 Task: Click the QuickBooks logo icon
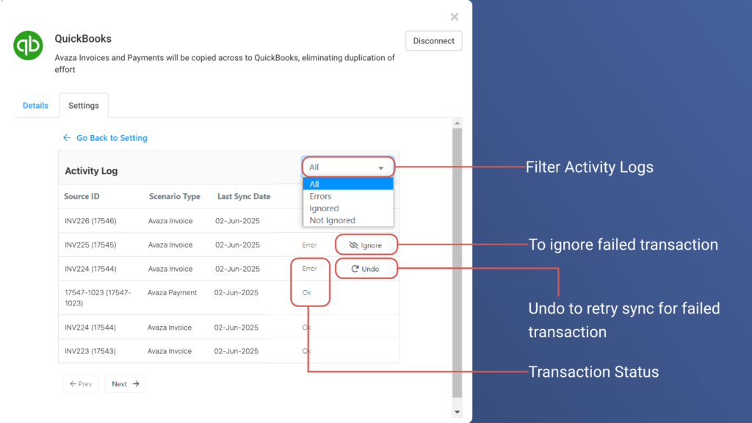click(x=29, y=46)
